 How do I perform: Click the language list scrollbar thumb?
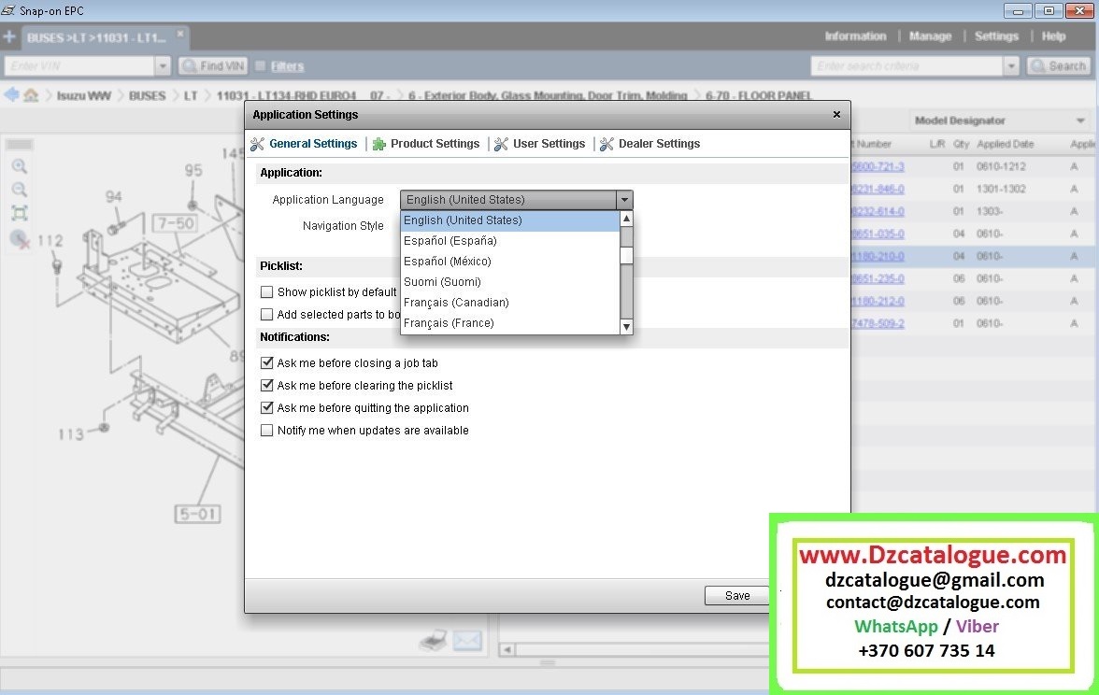[x=626, y=255]
